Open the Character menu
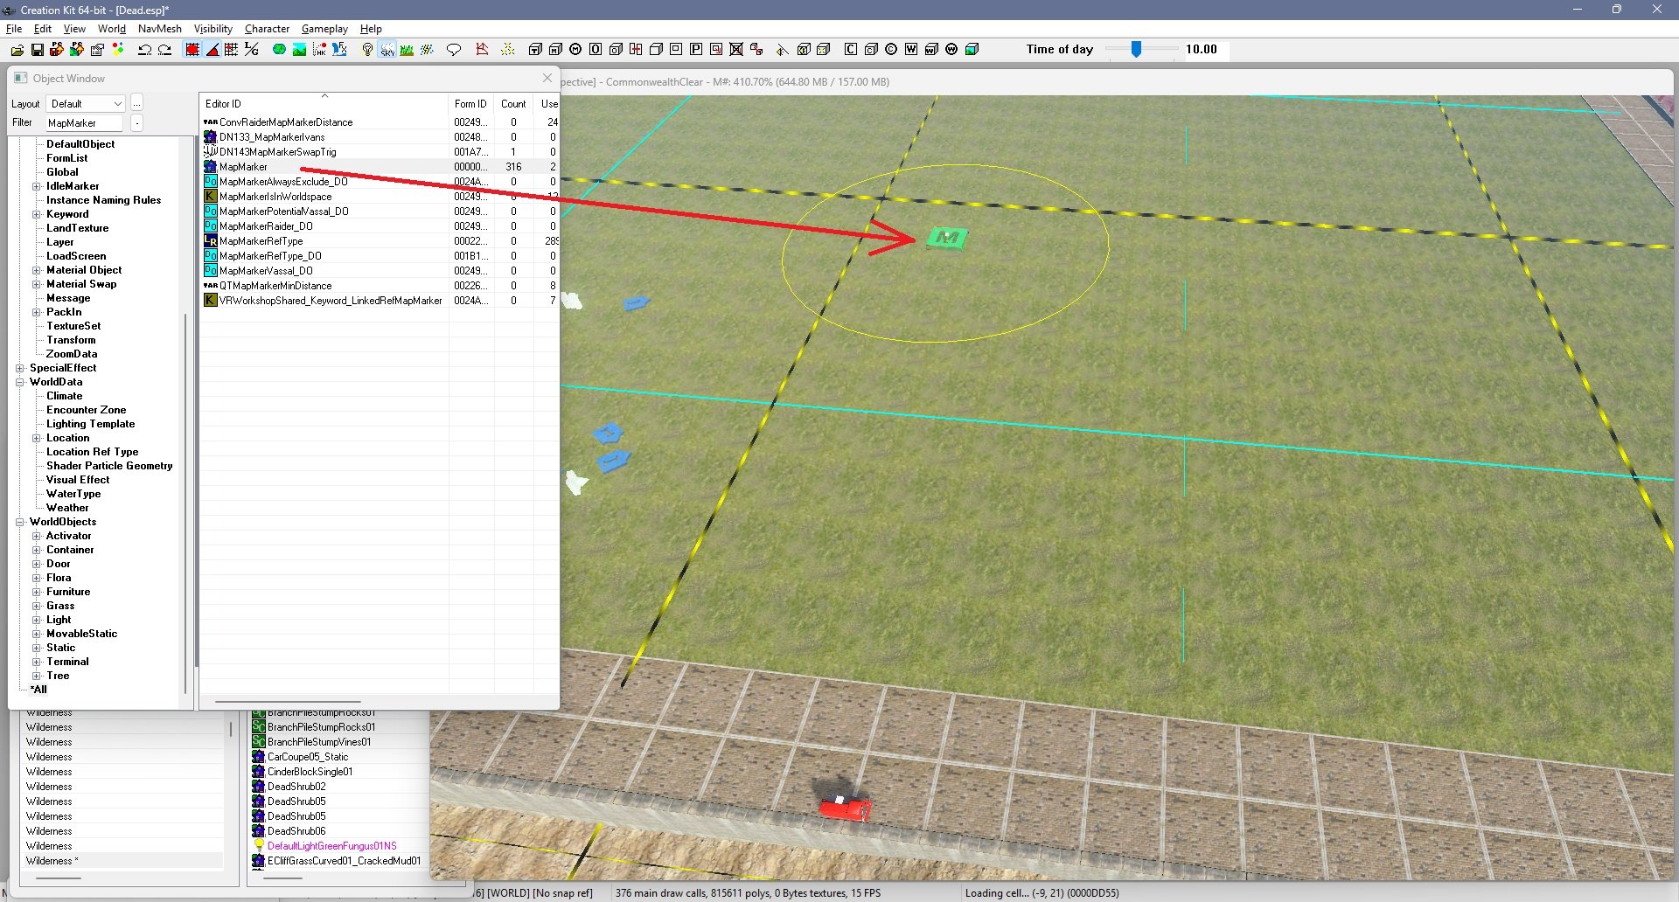This screenshot has height=902, width=1679. click(x=267, y=29)
